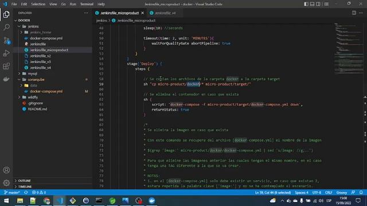Open the File menu
Viewport: 367px width, 206px height.
14,4
